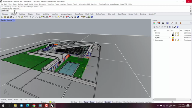Click the blue Help question icon in toolbar
192x108 pixels.
click(x=92, y=17)
